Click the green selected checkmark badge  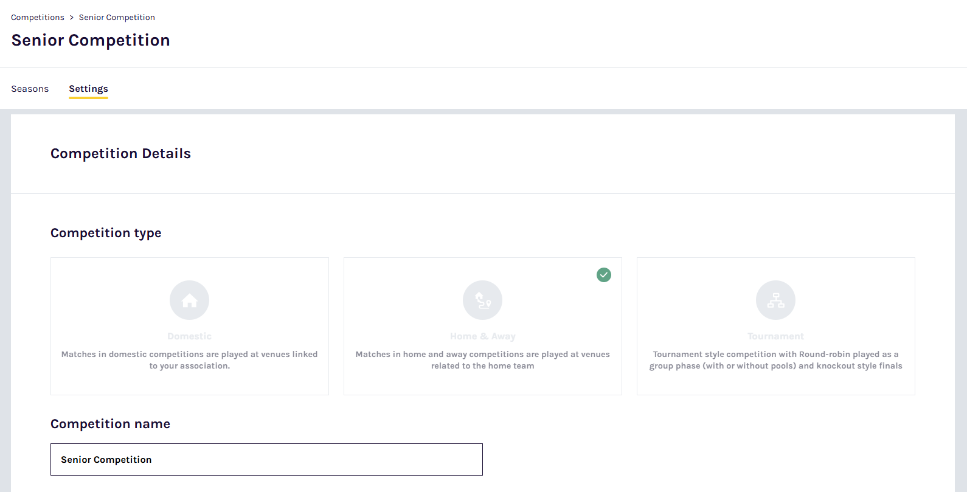click(x=604, y=275)
